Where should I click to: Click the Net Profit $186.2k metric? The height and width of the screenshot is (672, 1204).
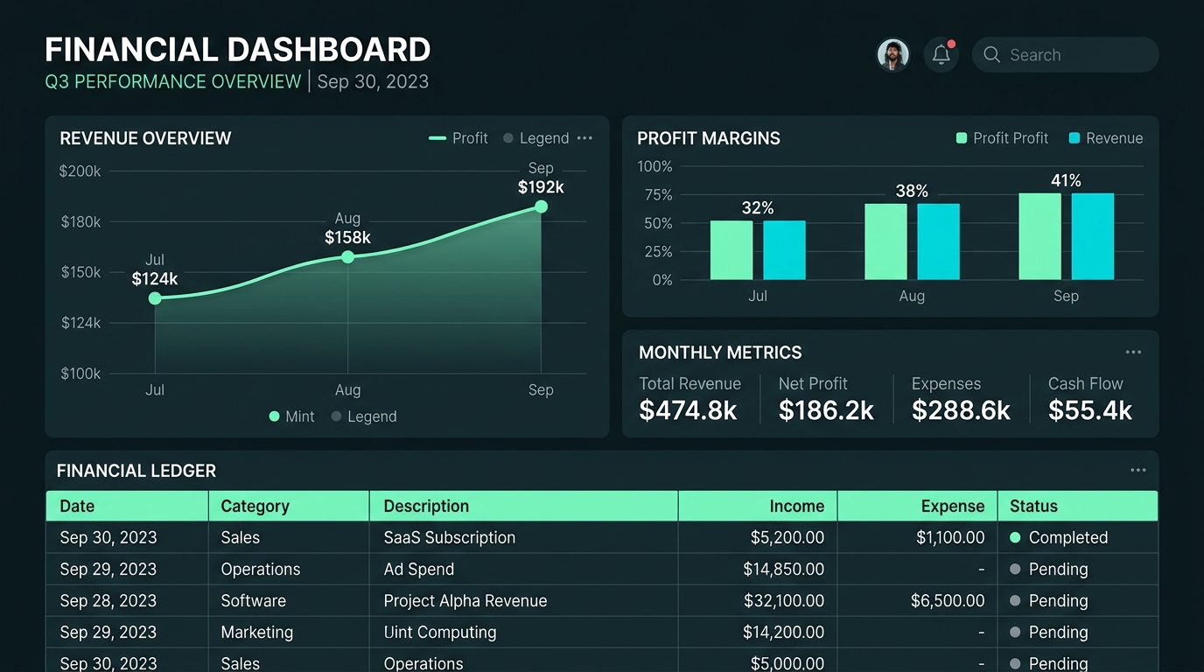(x=826, y=398)
